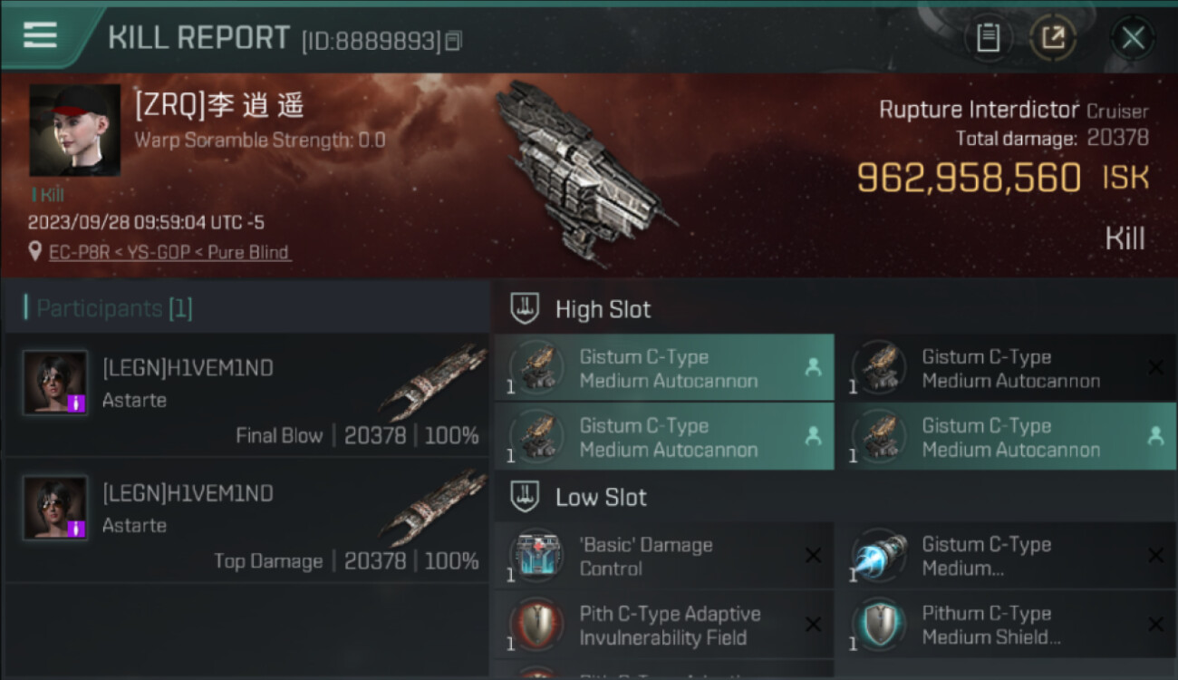Click the Final Blow H1VEM1ND portrait

click(x=55, y=384)
